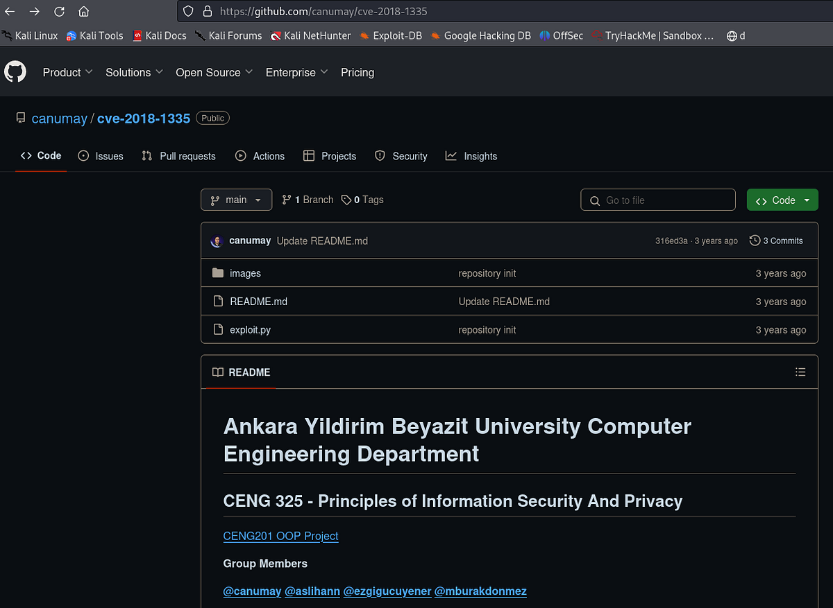Screen dimensions: 833x608
Task: Open the Pull requests tab
Action: click(x=178, y=156)
